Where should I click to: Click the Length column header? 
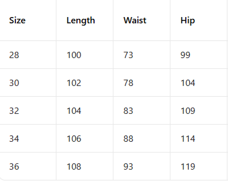pos(81,20)
